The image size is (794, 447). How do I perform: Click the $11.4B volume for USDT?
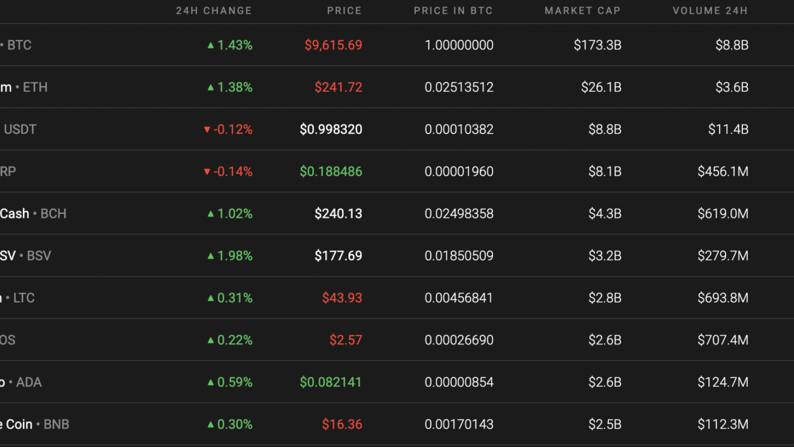(728, 130)
